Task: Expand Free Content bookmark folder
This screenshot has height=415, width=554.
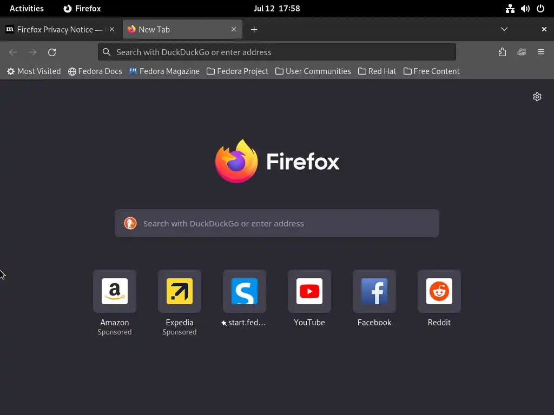Action: [431, 71]
